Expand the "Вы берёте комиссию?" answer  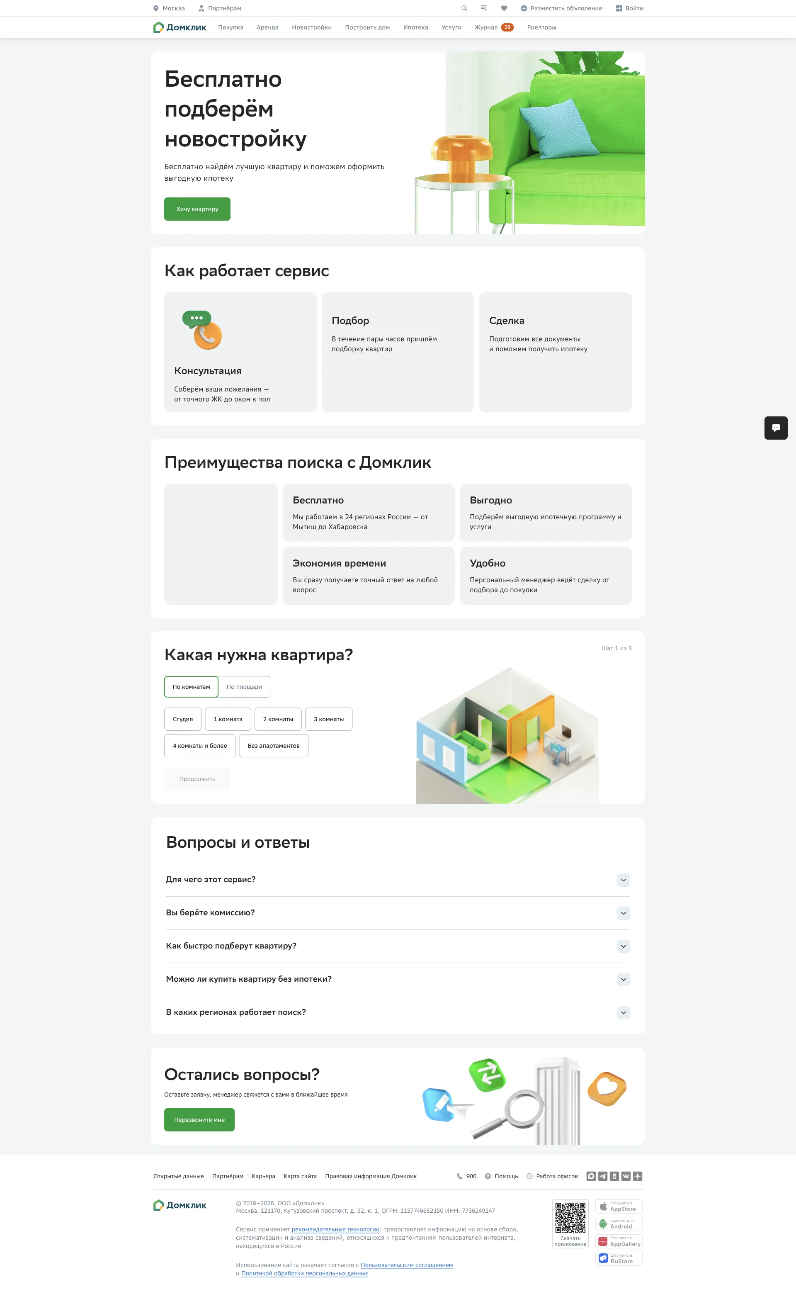pyautogui.click(x=398, y=913)
